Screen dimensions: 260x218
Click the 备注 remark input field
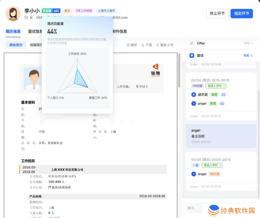tap(196, 208)
